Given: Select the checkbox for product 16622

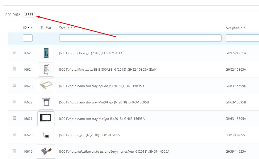Looking at the screenshot, I should (15, 102).
